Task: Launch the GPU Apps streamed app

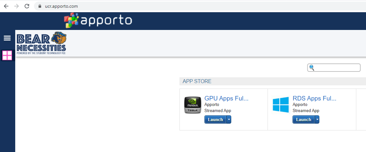Action: point(215,119)
